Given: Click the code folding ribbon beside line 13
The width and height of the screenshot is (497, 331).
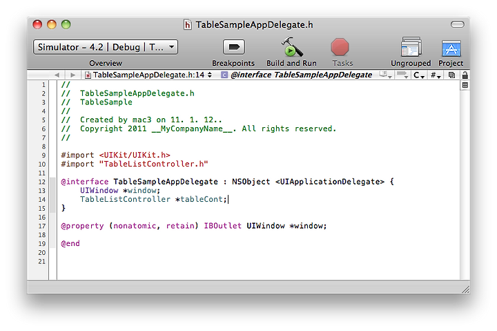Looking at the screenshot, I should [53, 191].
